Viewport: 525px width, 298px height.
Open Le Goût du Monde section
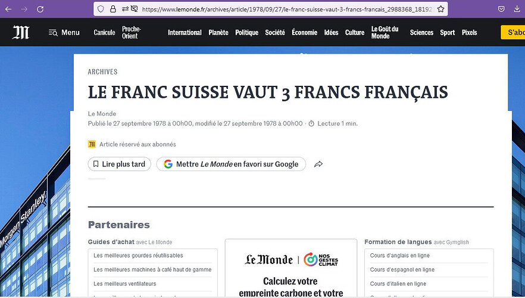[385, 33]
